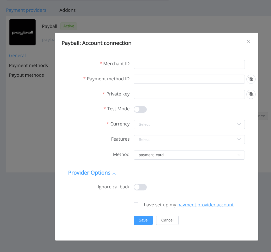Click the Payball provider name

coord(49,26)
